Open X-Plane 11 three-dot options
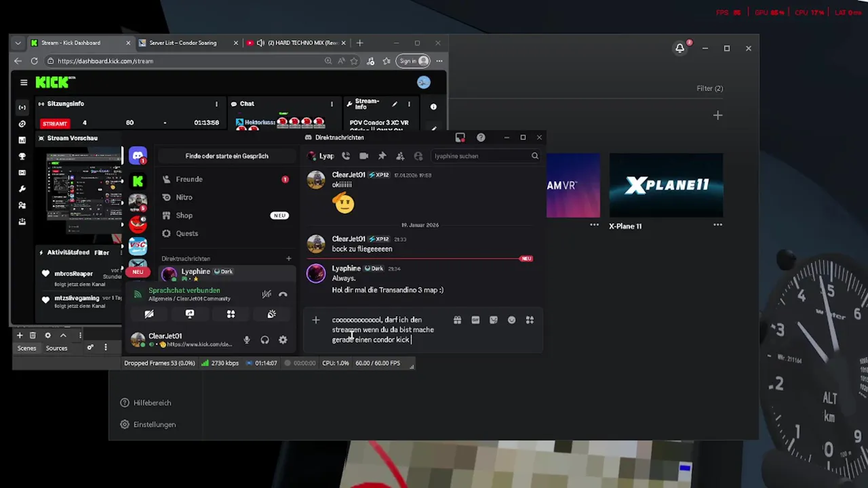 717,225
